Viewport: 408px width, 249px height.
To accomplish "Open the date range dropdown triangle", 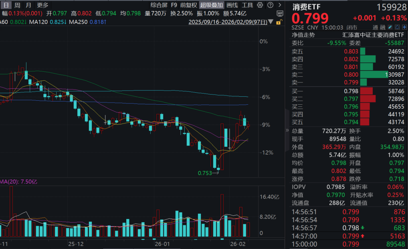I will coord(271,22).
